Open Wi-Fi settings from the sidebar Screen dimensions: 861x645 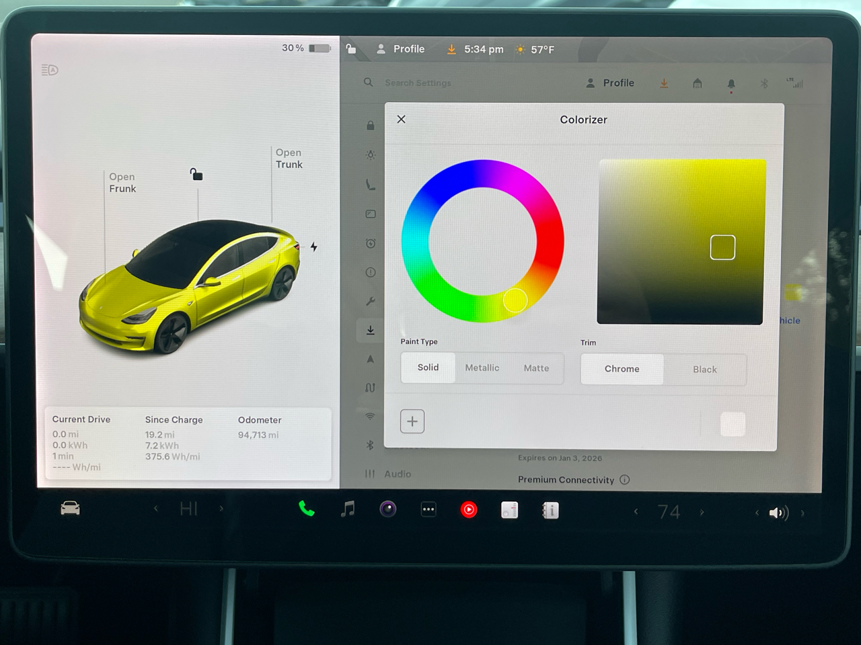[x=370, y=417]
